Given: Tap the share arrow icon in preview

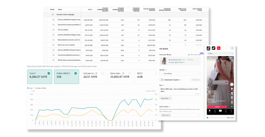Looking at the screenshot, I should pos(232,102).
